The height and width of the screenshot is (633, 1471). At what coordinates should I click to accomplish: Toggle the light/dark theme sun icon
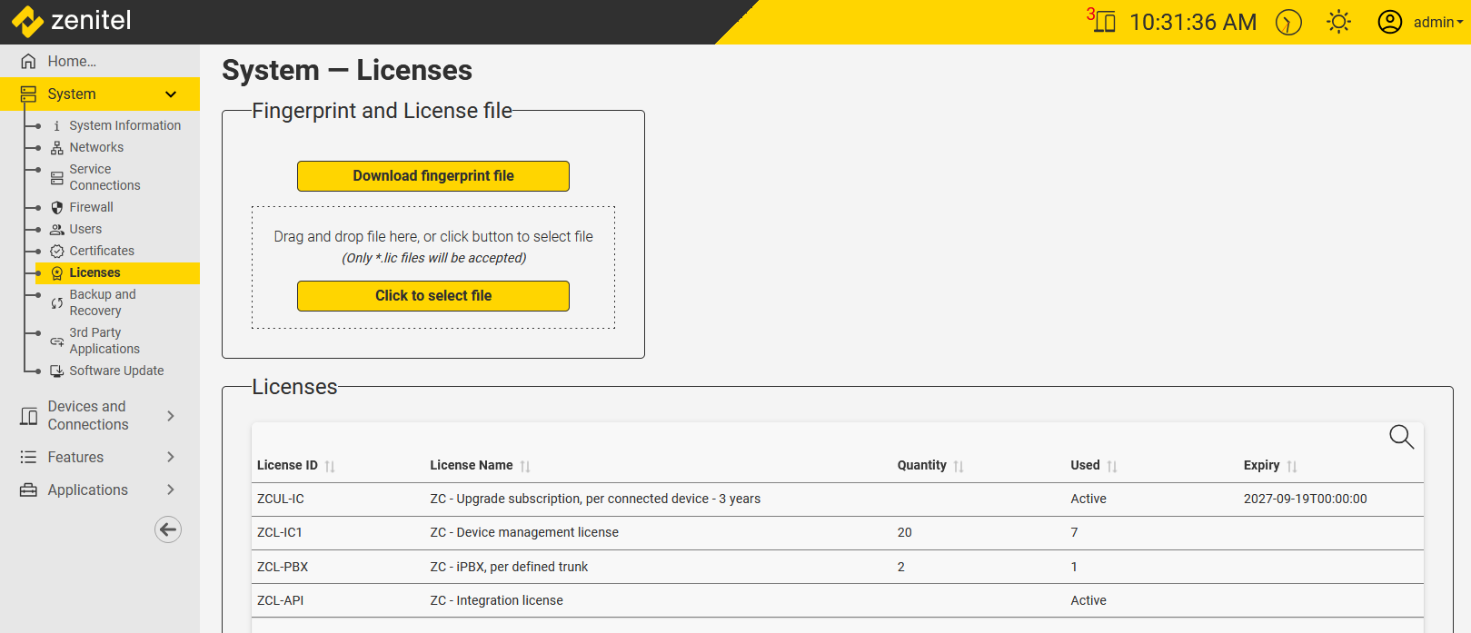[1338, 22]
